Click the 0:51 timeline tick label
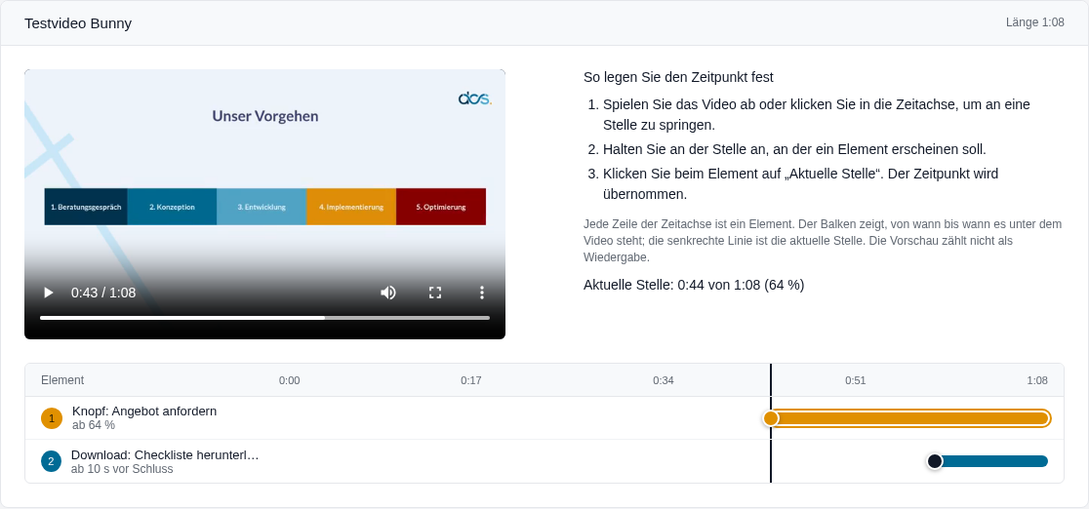 click(856, 380)
